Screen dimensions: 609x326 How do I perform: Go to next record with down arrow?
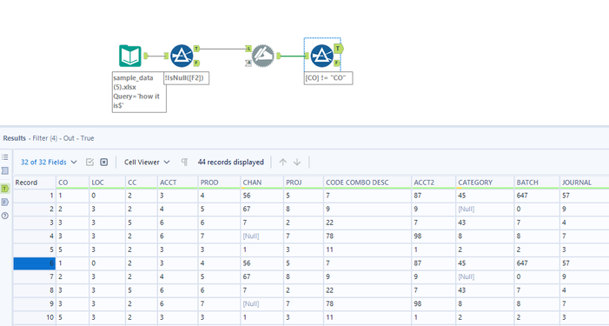coord(297,162)
